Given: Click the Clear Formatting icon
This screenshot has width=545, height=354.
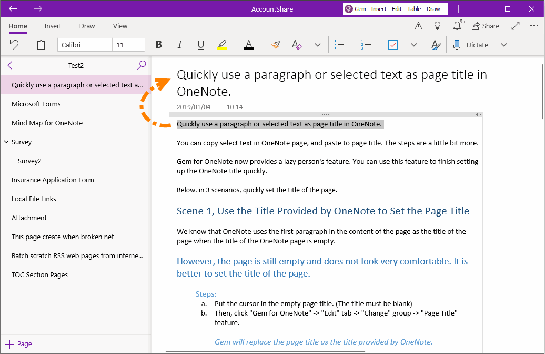Looking at the screenshot, I should (297, 45).
